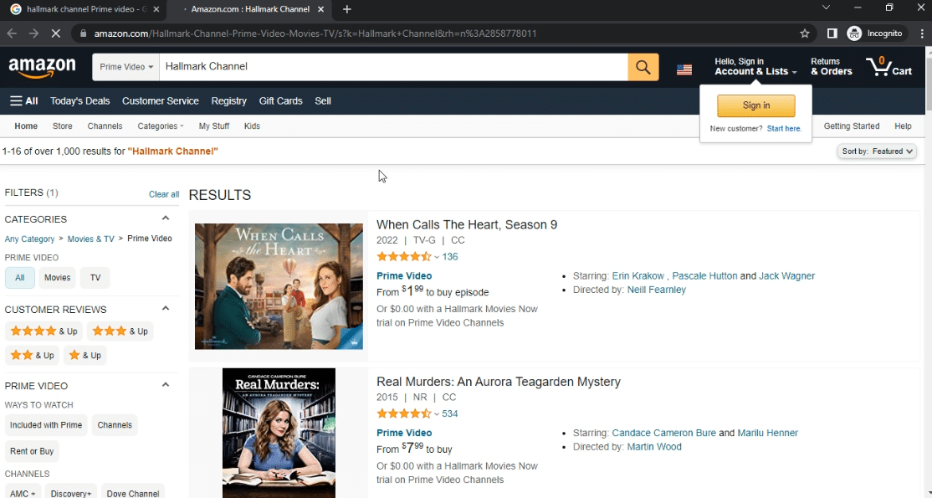Toggle the Rent or Buy filter
The image size is (932, 498).
32,451
